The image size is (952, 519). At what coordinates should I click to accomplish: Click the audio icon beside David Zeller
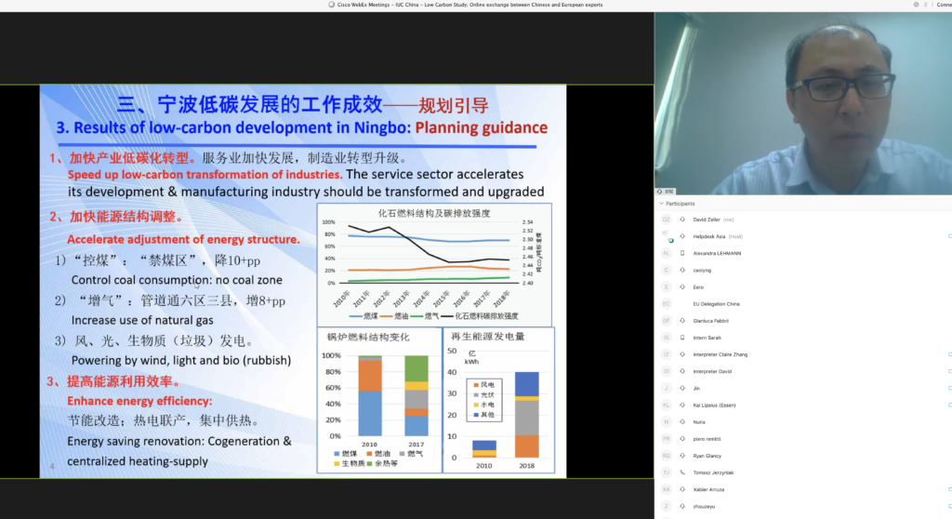point(682,220)
